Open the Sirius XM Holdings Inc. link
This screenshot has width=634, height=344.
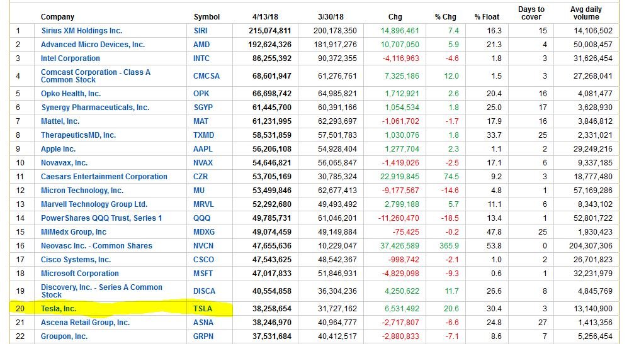[x=82, y=31]
